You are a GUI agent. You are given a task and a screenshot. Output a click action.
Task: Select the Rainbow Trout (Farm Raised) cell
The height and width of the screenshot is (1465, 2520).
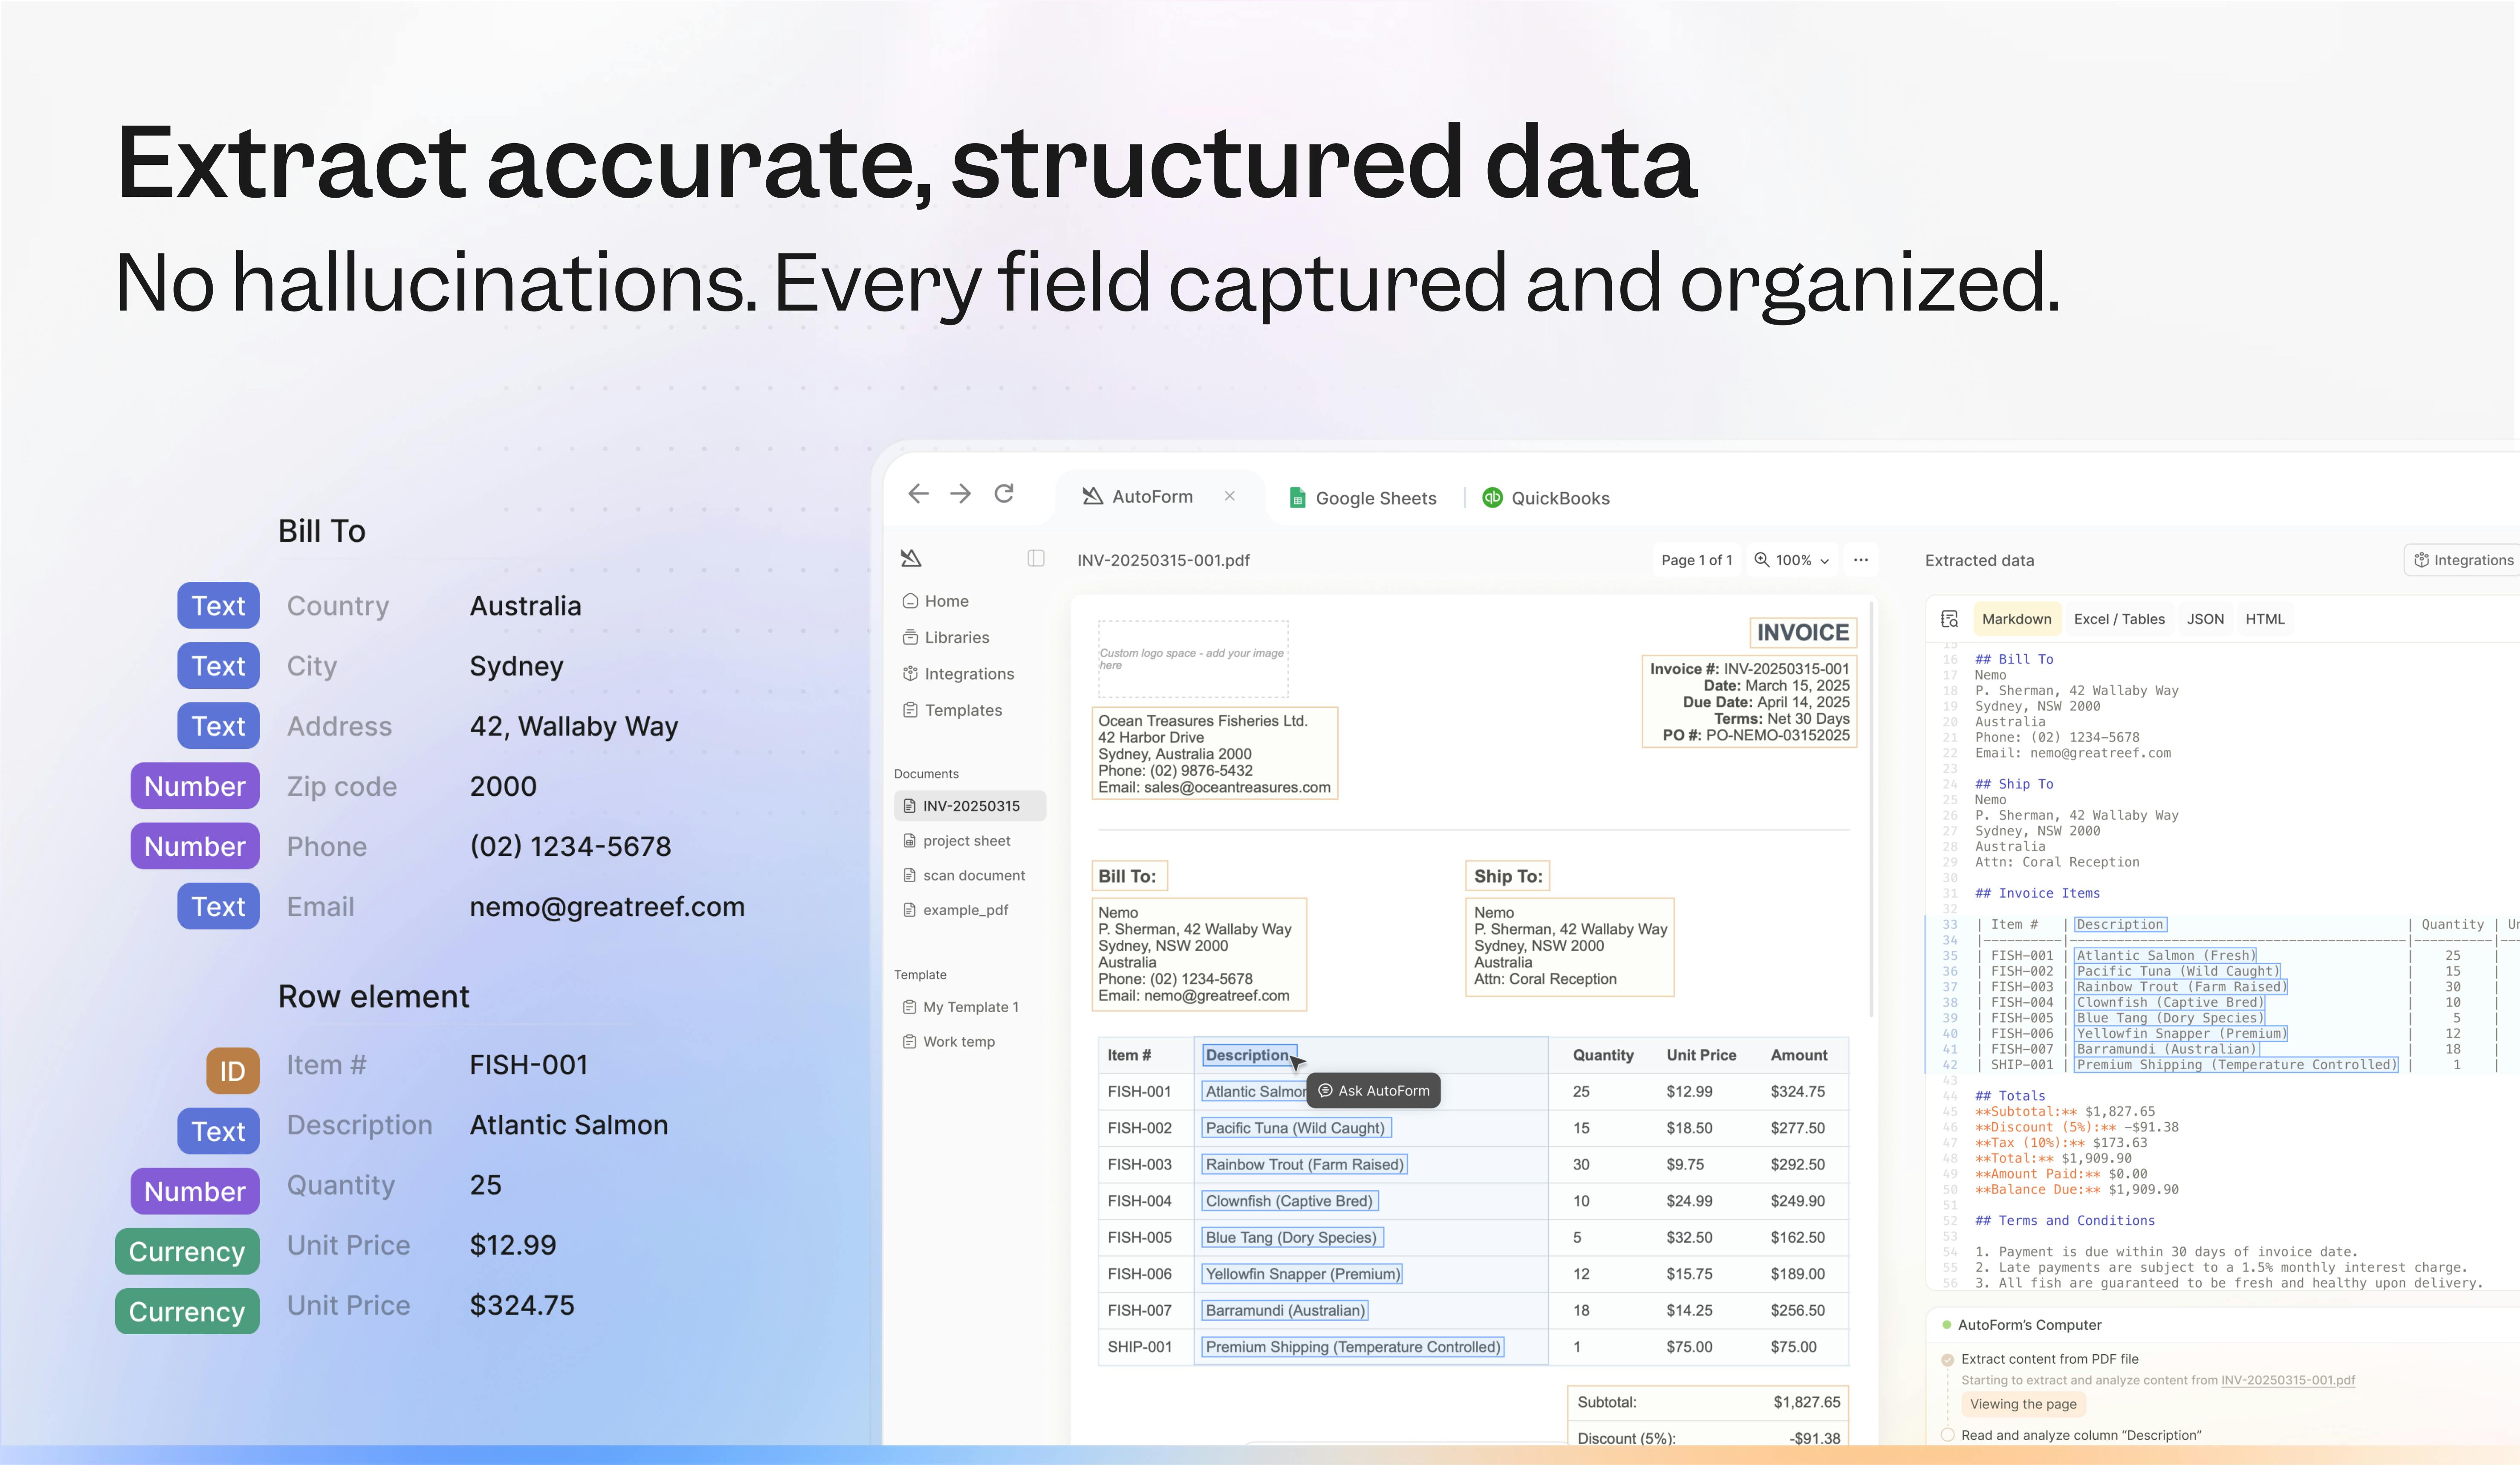coord(1305,1164)
